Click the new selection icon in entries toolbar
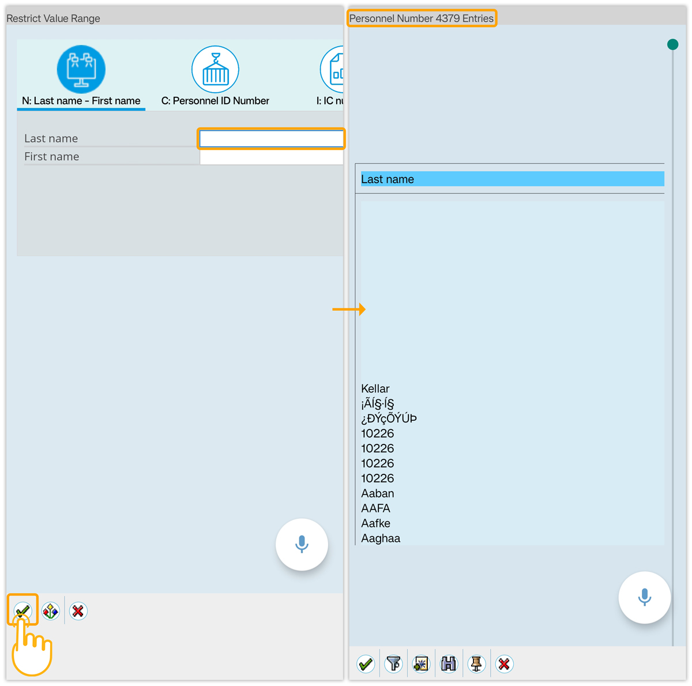This screenshot has height=686, width=692. [421, 664]
